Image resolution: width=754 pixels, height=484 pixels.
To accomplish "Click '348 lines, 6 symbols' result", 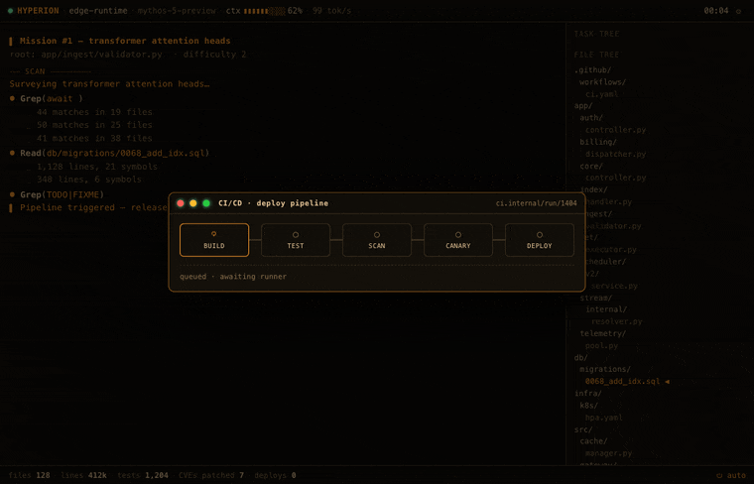I will pos(89,180).
